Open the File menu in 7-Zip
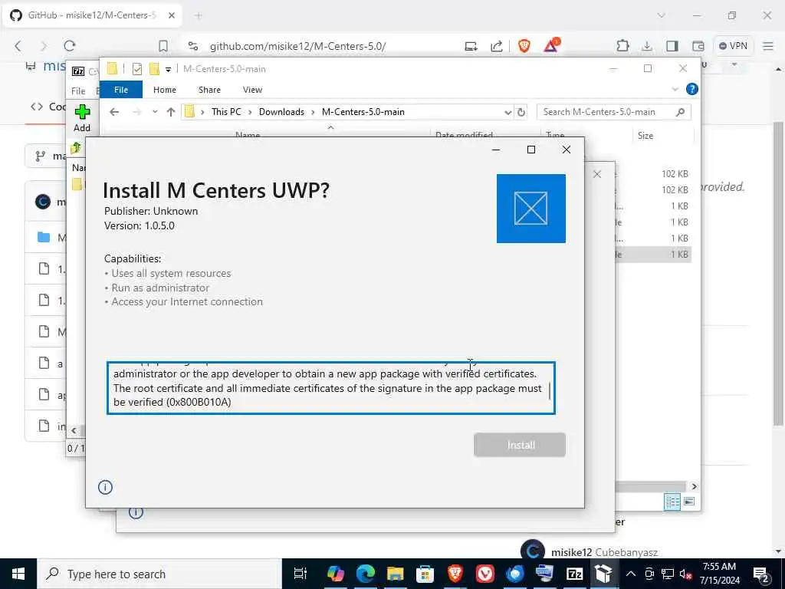Screen dimensions: 785x589 pos(78,90)
